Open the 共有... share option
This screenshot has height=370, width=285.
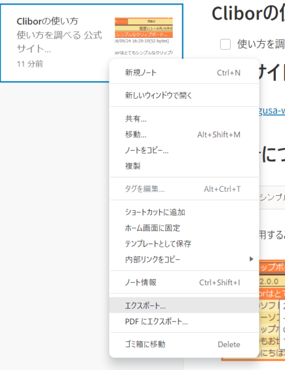point(184,119)
